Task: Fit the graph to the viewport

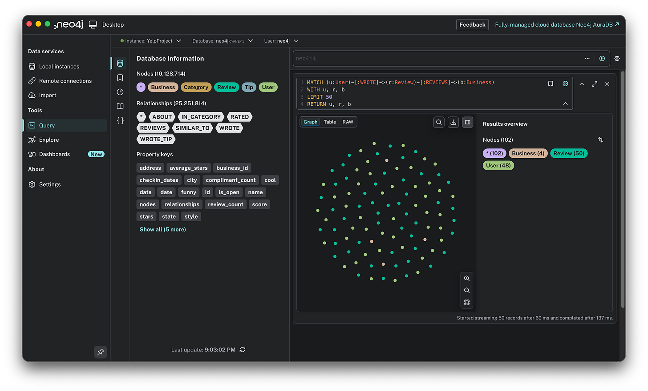Action: pyautogui.click(x=466, y=303)
